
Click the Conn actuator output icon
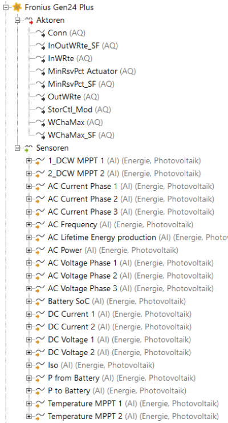pyautogui.click(x=40, y=33)
